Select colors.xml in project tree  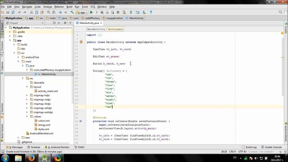coord(42,121)
